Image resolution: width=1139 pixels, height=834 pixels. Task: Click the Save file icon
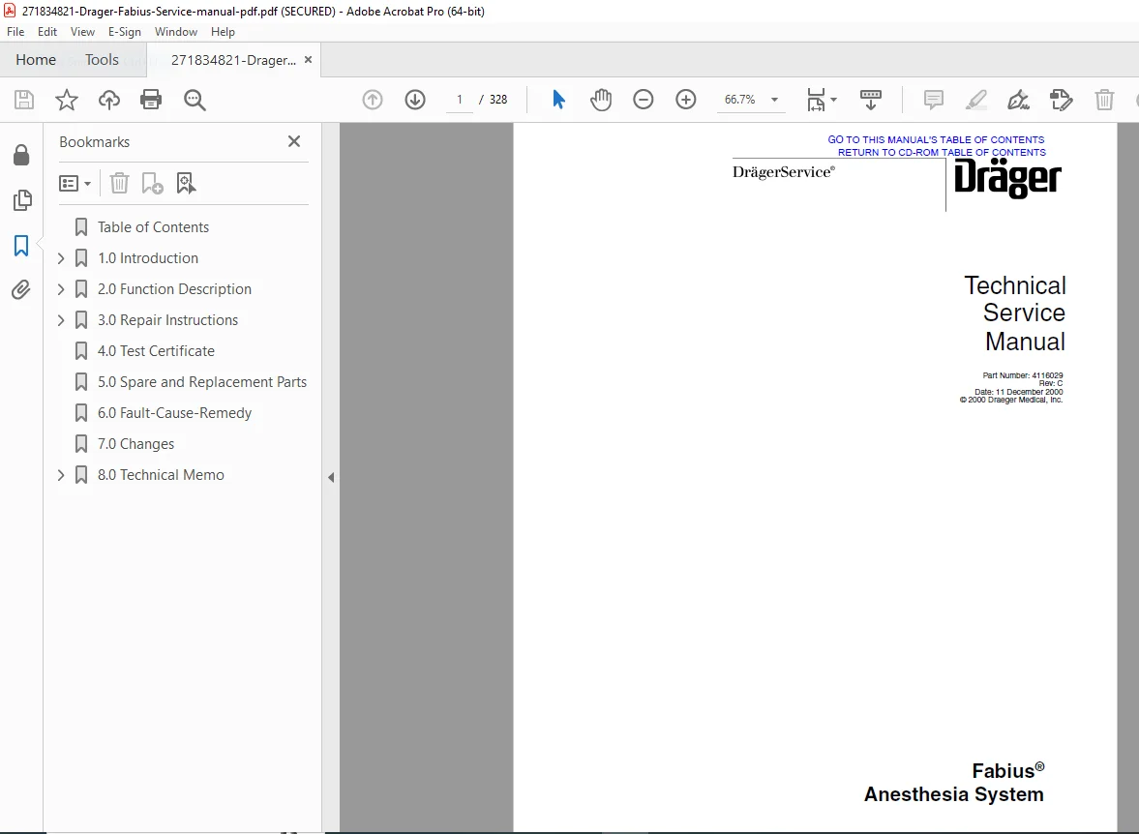[x=24, y=100]
